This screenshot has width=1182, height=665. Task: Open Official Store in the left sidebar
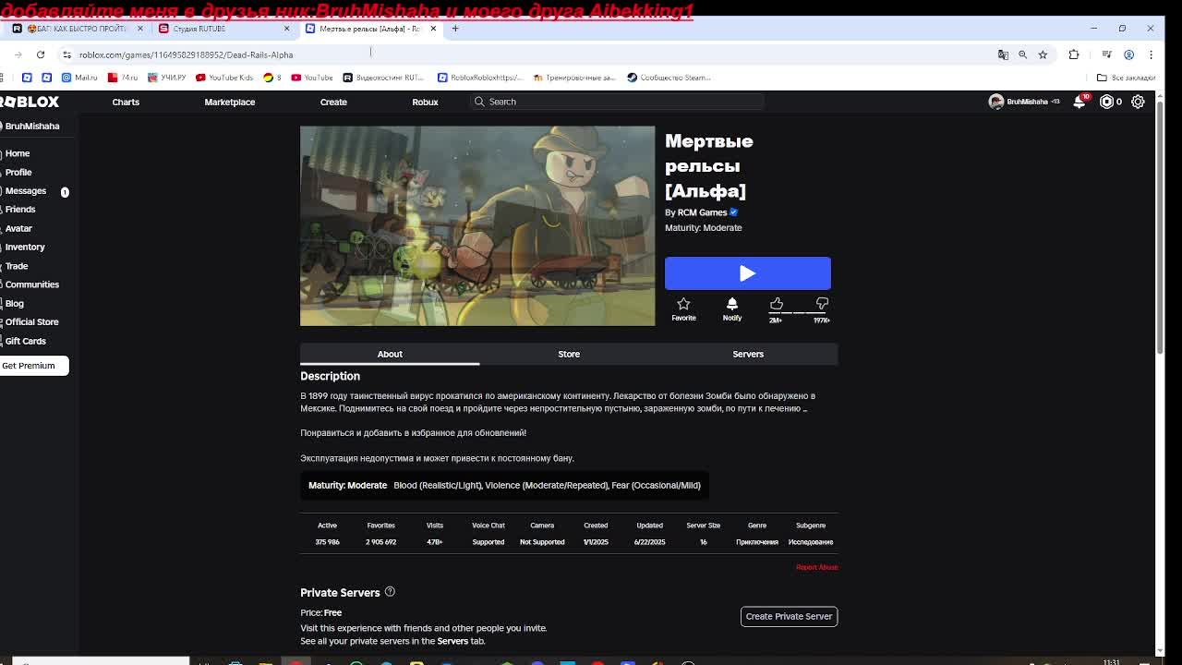pos(32,322)
